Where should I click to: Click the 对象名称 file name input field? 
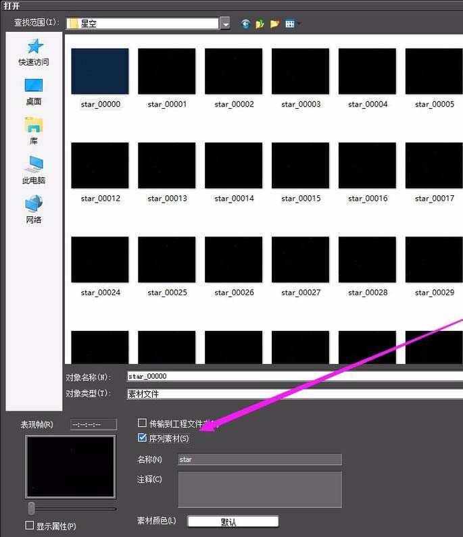(295, 376)
